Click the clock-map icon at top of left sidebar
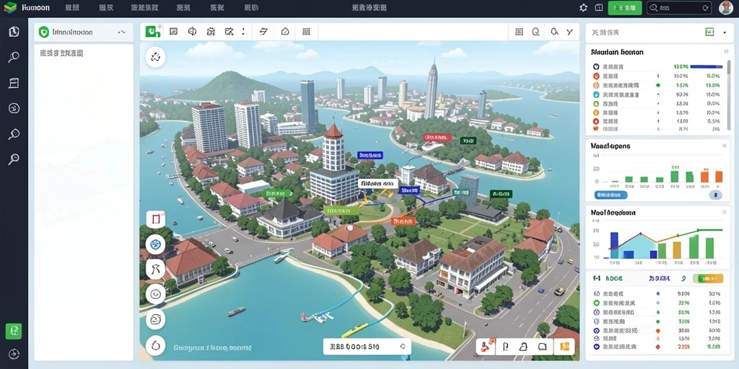The image size is (739, 369). pyautogui.click(x=14, y=32)
